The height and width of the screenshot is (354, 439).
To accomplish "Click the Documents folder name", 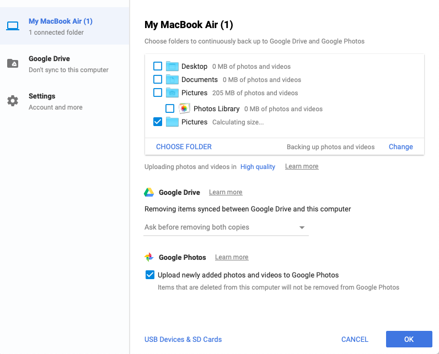I will pos(199,79).
